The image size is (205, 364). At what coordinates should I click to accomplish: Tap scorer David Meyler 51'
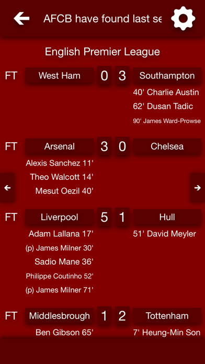(165, 234)
